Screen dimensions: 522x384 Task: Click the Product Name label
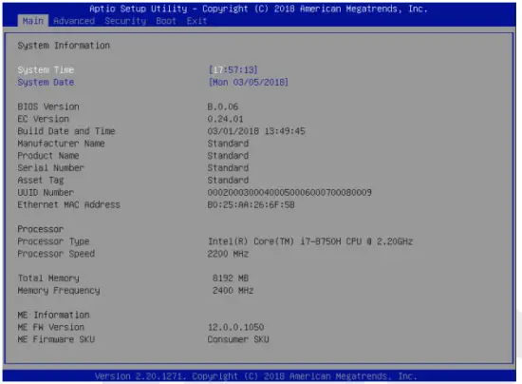click(x=48, y=156)
